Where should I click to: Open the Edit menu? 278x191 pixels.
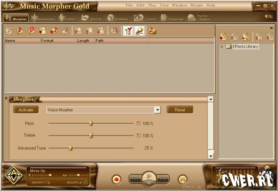click(x=140, y=5)
